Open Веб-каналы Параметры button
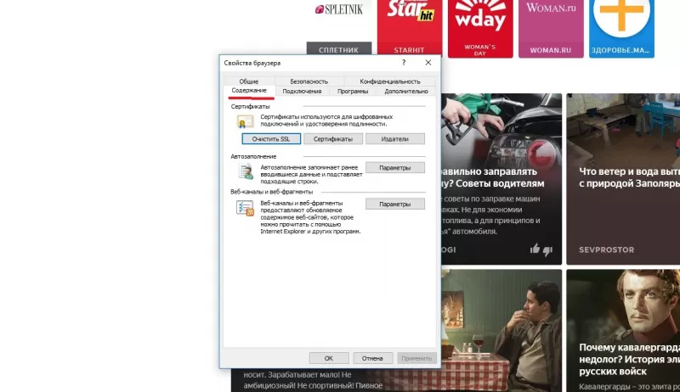The height and width of the screenshot is (392, 680). [x=395, y=204]
